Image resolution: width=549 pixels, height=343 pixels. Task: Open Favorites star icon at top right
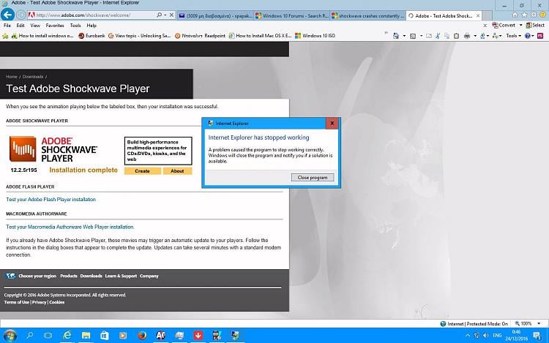(x=524, y=15)
